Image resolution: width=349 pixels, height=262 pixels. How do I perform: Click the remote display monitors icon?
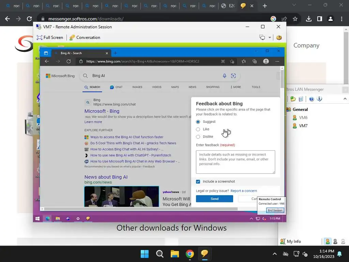(262, 38)
